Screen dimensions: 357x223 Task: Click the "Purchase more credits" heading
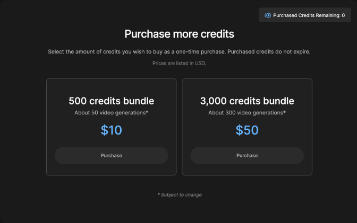(x=179, y=34)
